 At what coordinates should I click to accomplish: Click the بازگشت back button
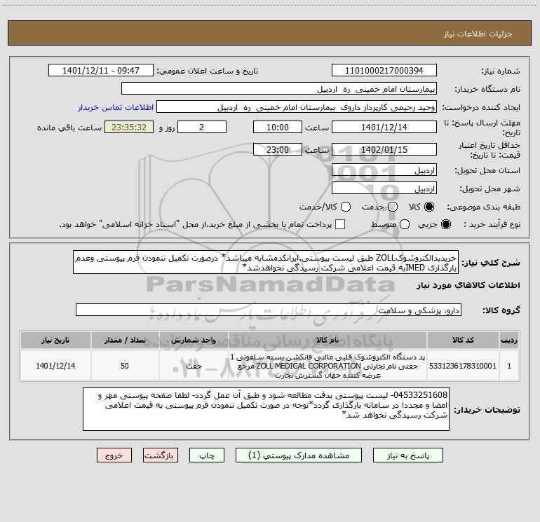click(x=161, y=455)
